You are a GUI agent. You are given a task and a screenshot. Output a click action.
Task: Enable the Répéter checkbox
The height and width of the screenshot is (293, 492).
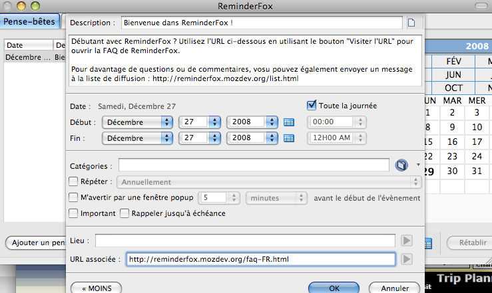coord(74,181)
